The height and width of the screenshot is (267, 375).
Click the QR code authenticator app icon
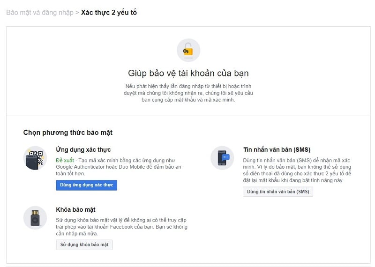point(35,158)
